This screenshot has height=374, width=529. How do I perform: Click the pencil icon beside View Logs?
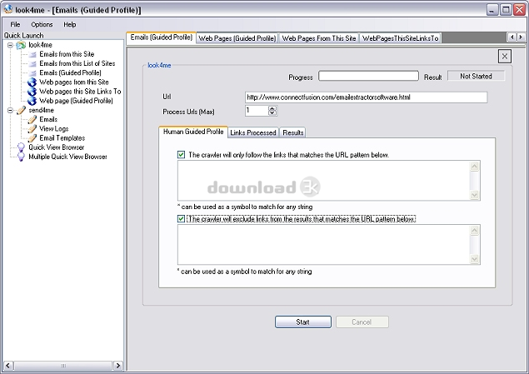(32, 128)
